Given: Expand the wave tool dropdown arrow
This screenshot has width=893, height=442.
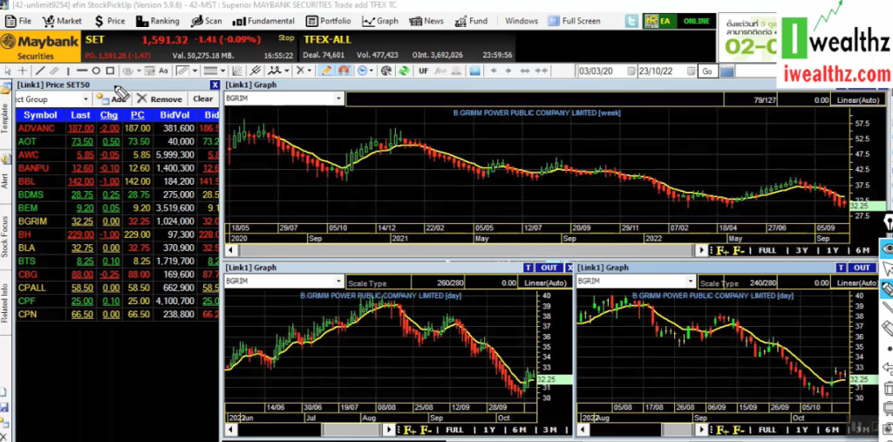Looking at the screenshot, I should [x=287, y=71].
